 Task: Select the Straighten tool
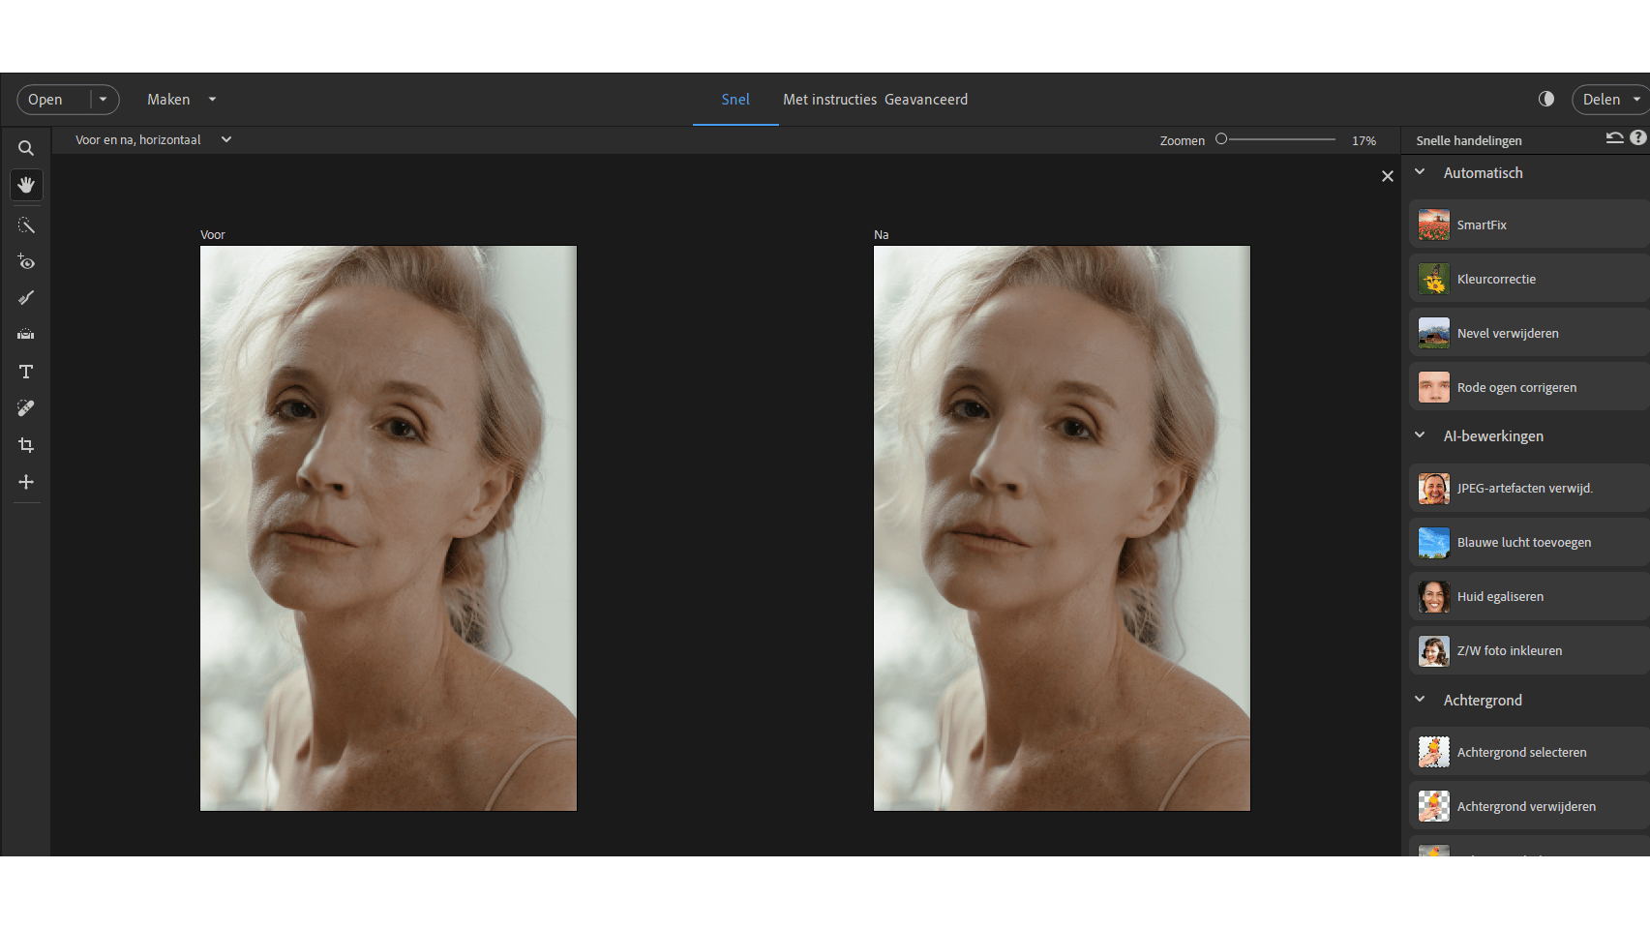click(x=26, y=335)
